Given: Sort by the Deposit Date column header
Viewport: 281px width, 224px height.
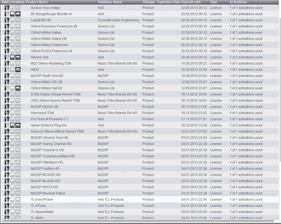Looking at the screenshot, I should tap(191, 2).
